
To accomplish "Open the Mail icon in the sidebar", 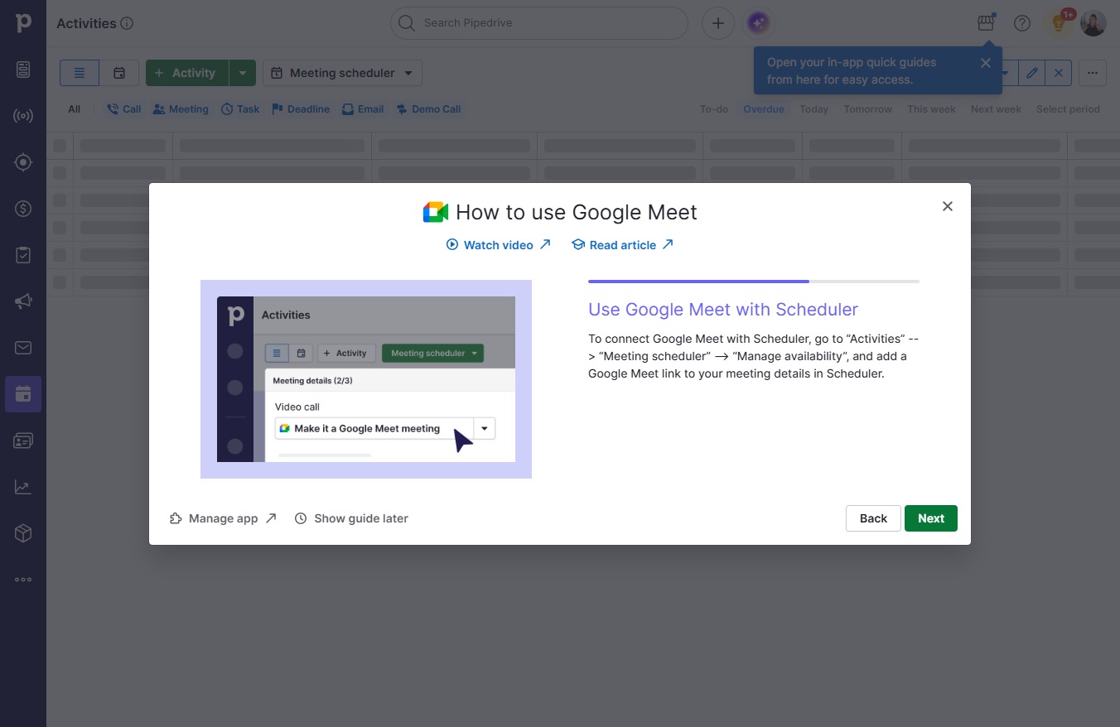I will [x=23, y=348].
